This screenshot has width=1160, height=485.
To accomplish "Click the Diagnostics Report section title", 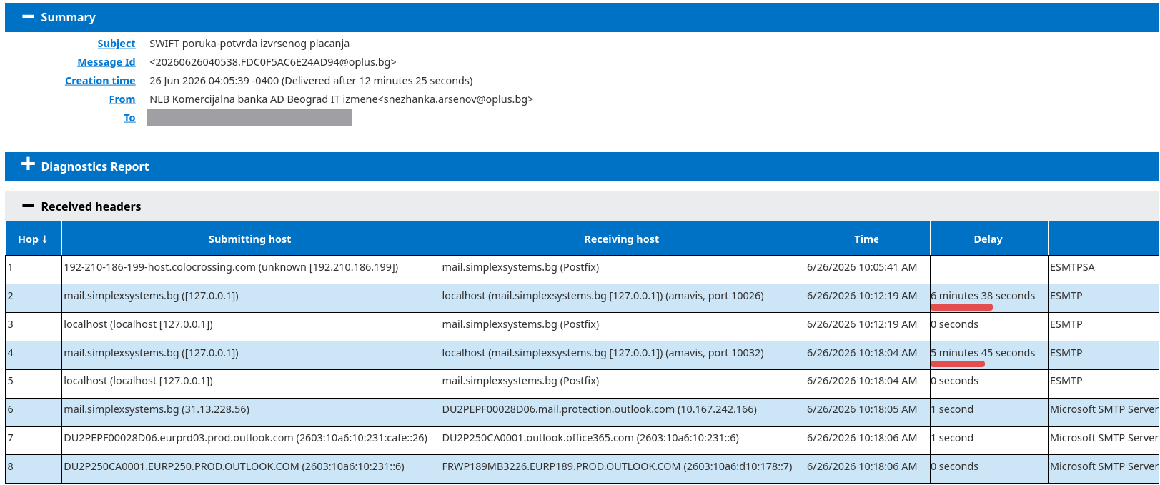I will [95, 166].
